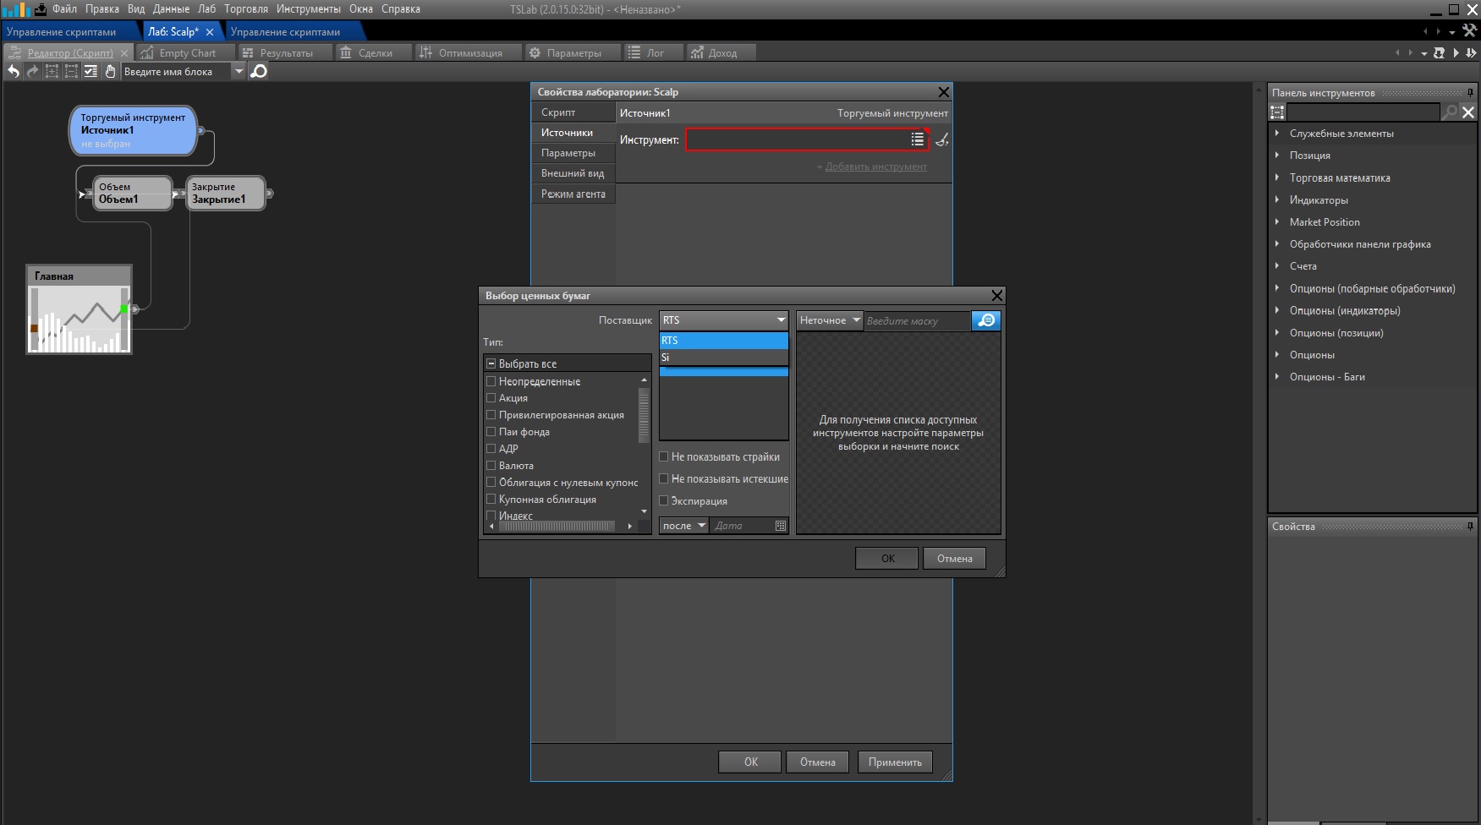This screenshot has height=825, width=1481.
Task: Open the calendar date picker icon
Action: (x=780, y=526)
